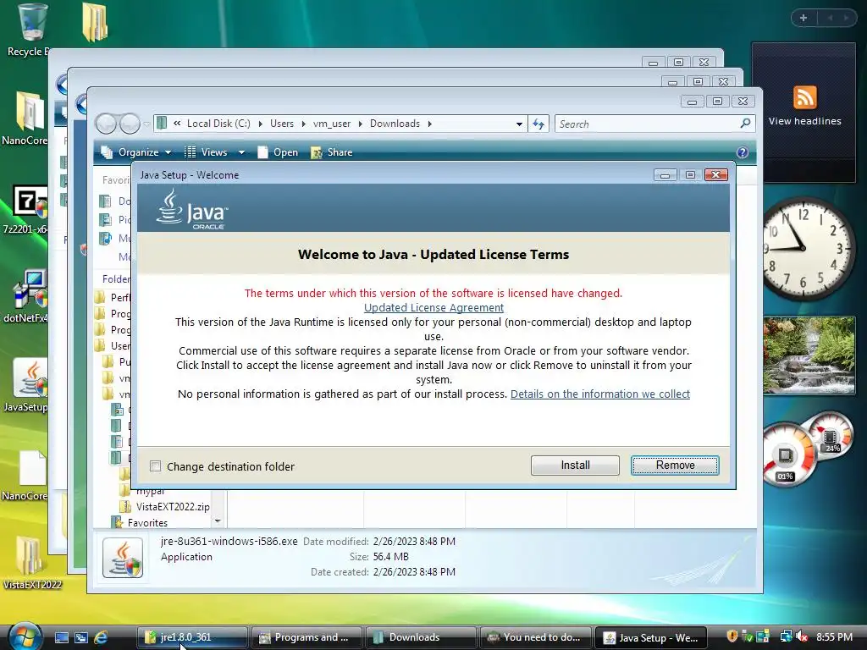Click the Explorer help question mark icon
The width and height of the screenshot is (867, 650).
click(x=742, y=152)
